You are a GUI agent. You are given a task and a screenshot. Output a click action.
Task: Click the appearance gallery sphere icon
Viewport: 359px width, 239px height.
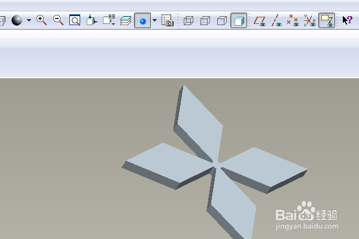pos(17,20)
